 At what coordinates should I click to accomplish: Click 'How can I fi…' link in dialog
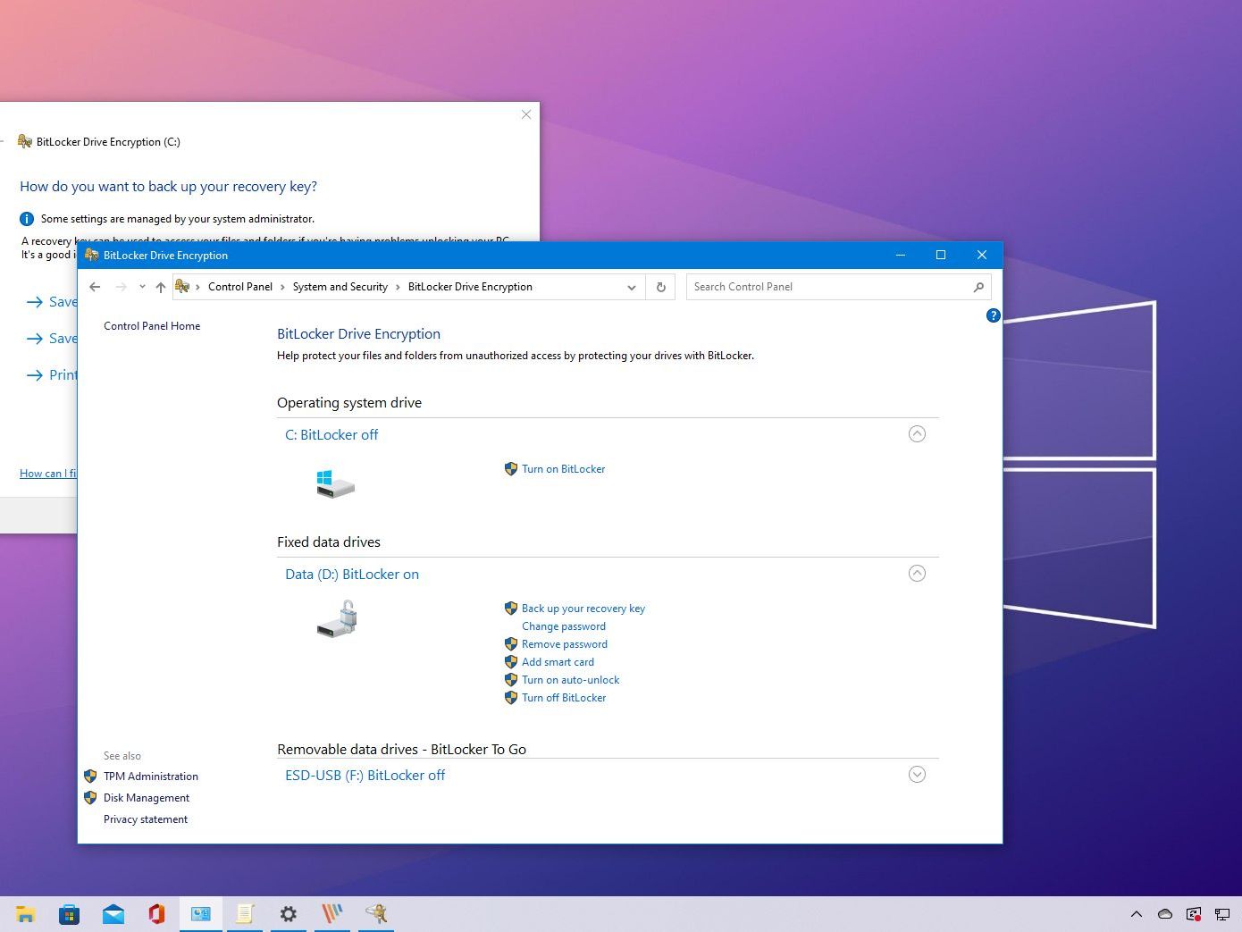(48, 474)
